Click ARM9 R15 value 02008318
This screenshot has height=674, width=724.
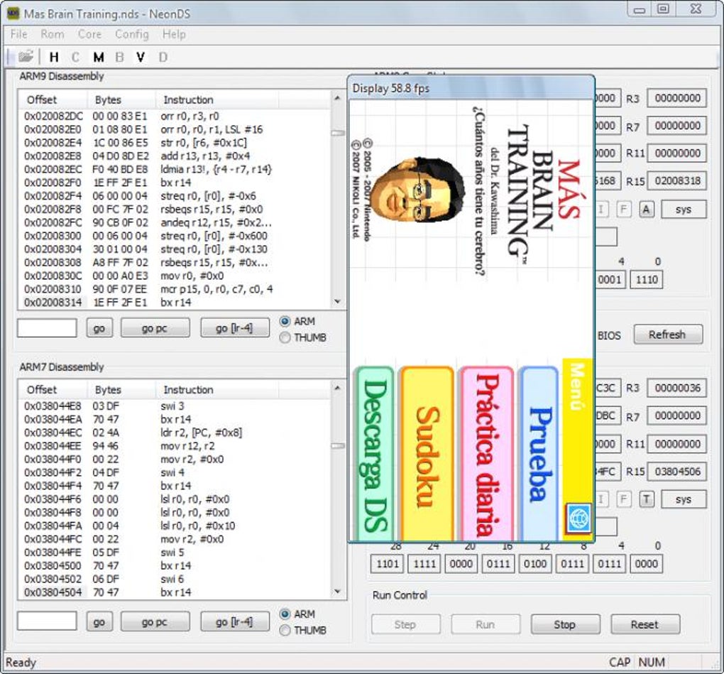click(677, 181)
